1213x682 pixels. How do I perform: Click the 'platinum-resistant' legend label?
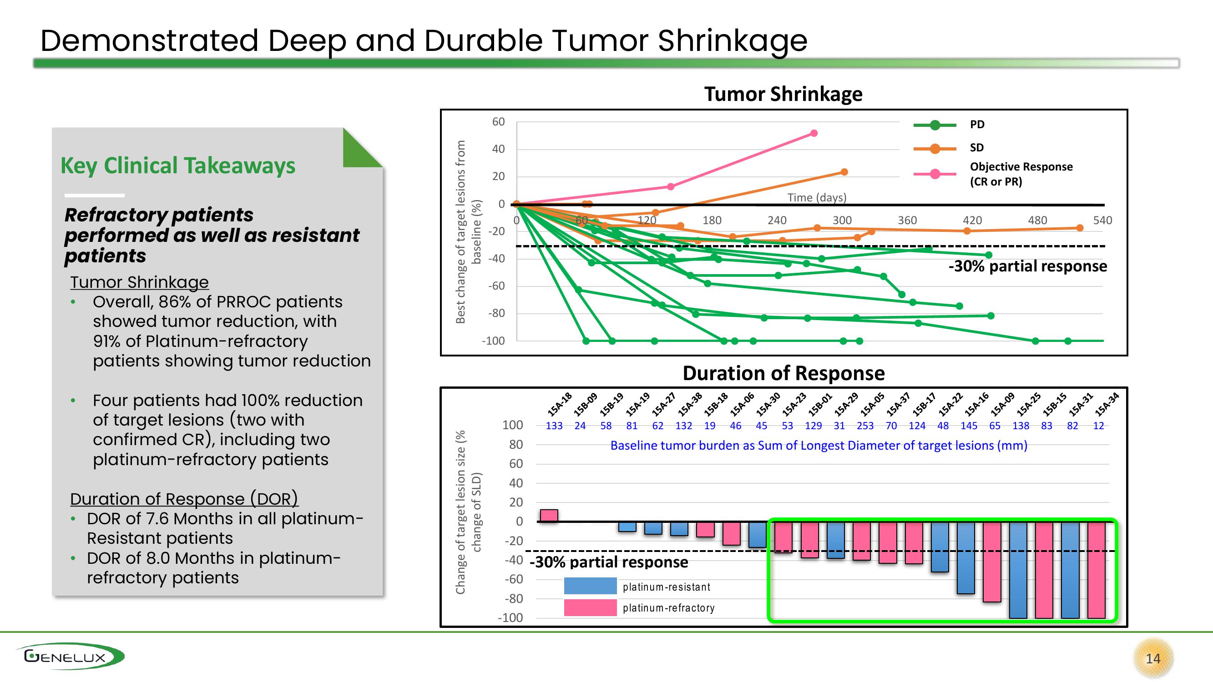tap(666, 587)
